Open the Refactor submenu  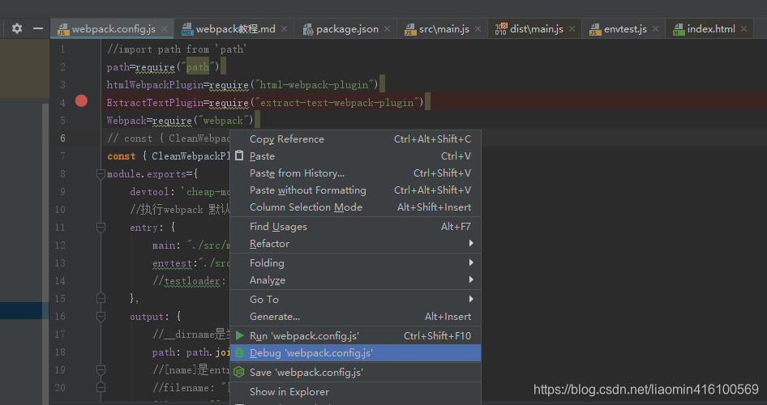[356, 244]
